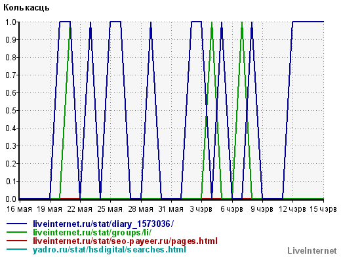
Task: Click the '15 чэрв' date label
Action: [x=323, y=209]
